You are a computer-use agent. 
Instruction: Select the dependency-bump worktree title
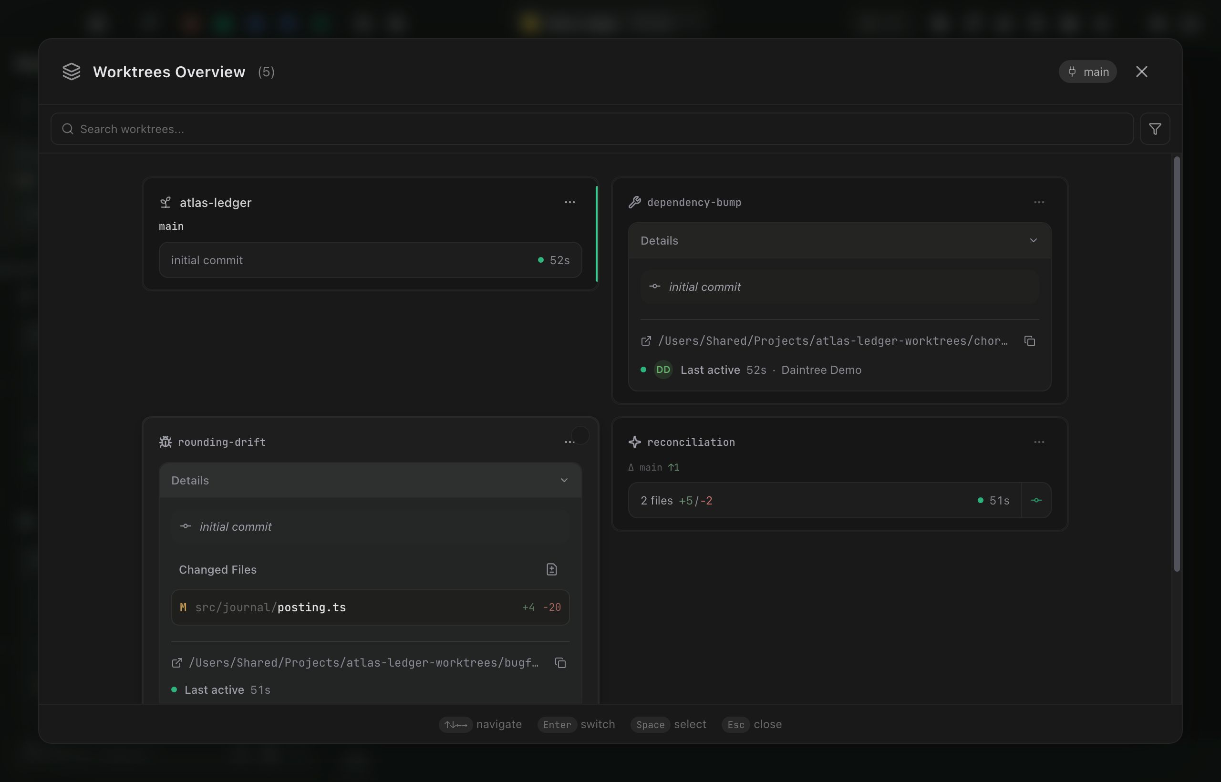pyautogui.click(x=694, y=203)
